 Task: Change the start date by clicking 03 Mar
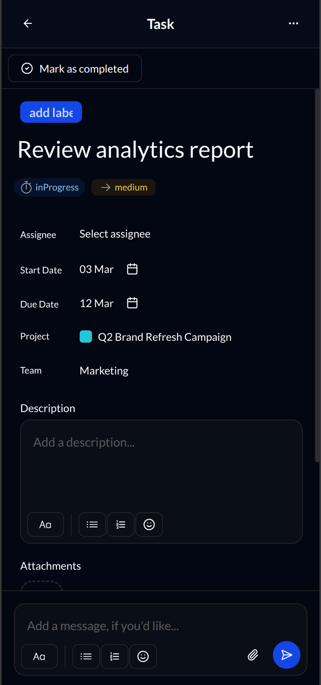coord(96,269)
